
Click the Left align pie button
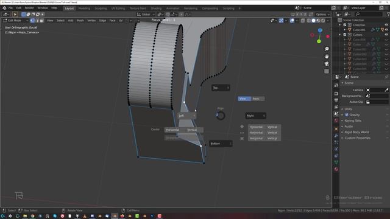click(x=187, y=116)
